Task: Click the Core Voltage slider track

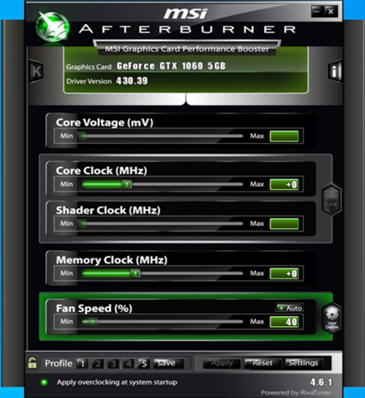Action: coord(162,136)
